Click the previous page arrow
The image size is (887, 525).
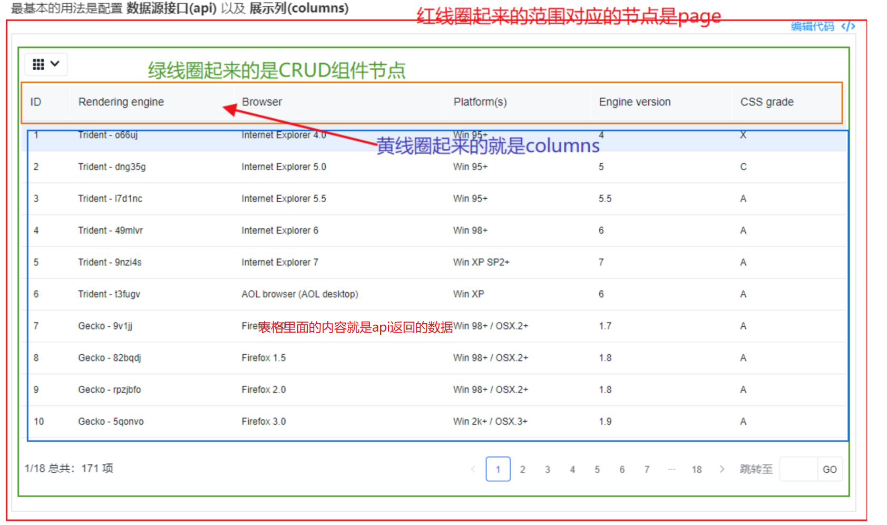coord(473,469)
